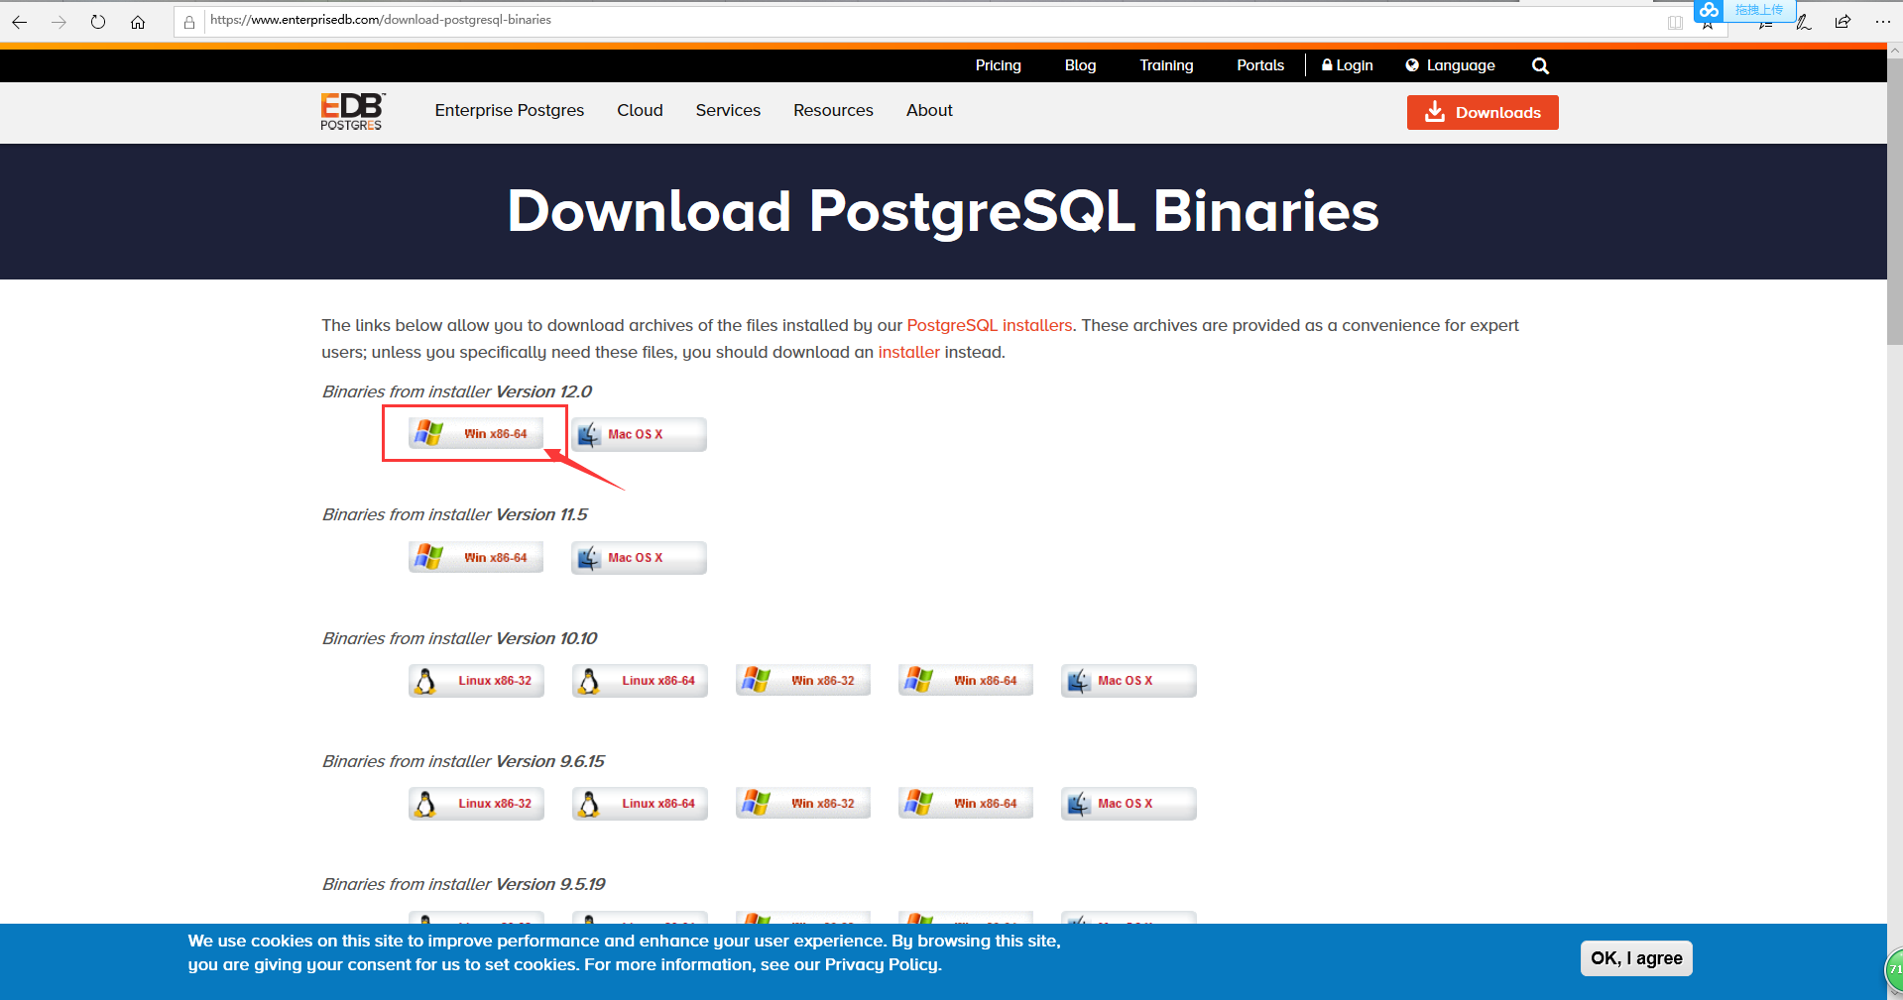The width and height of the screenshot is (1903, 1000).
Task: Download Version 9.6.15 Linux x86-32 binaries
Action: (476, 804)
